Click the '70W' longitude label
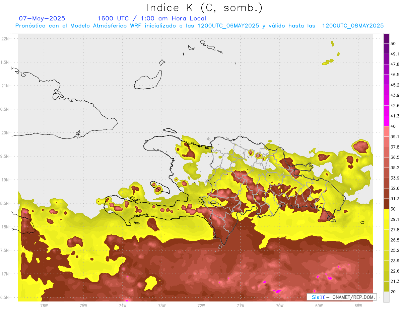The width and height of the screenshot is (402, 310). tap(279, 305)
